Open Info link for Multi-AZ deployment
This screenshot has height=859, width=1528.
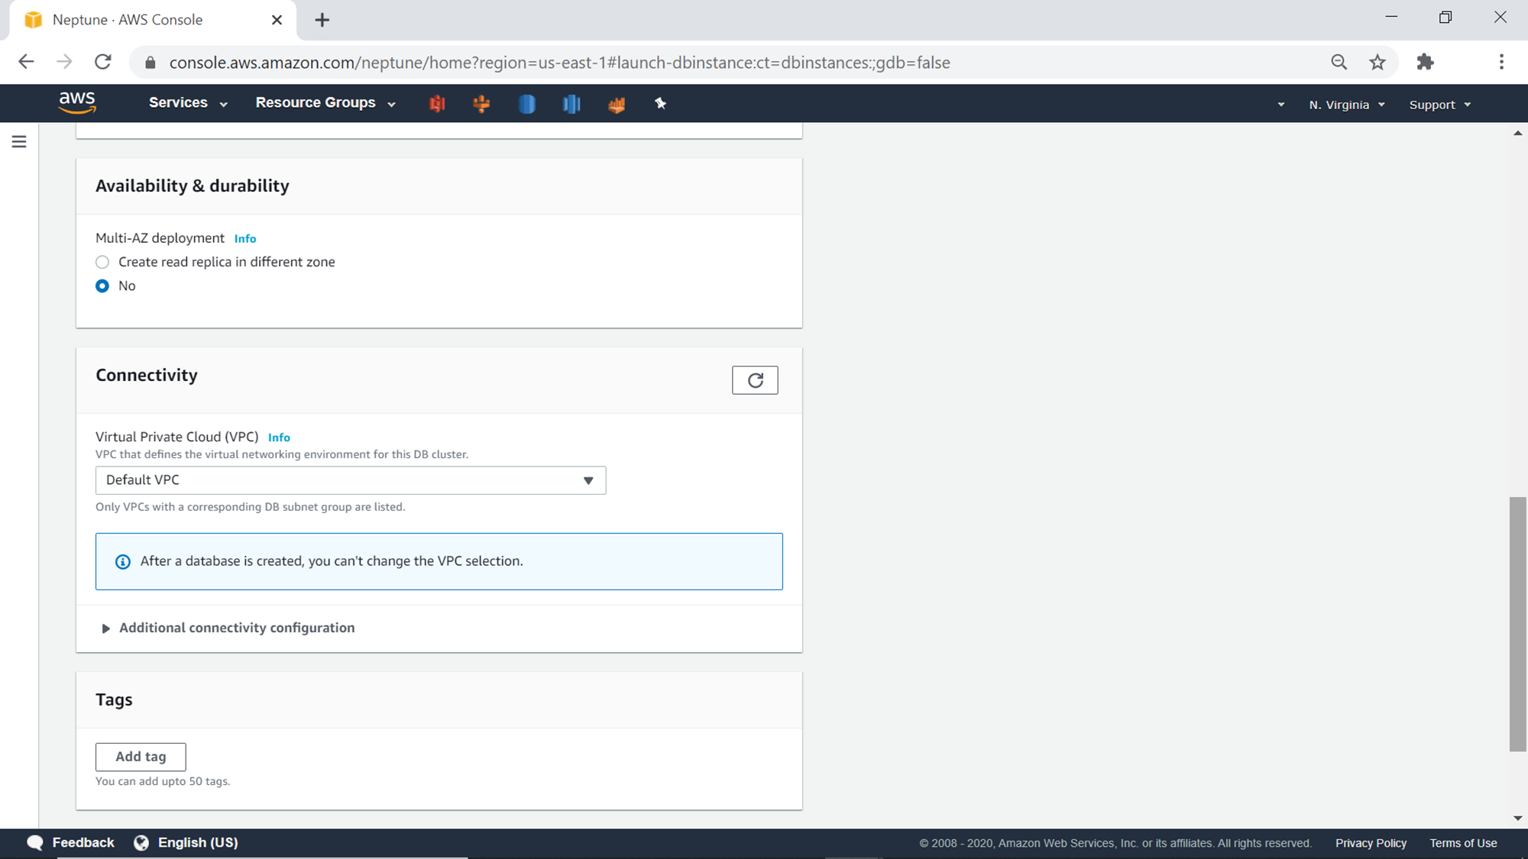point(245,239)
